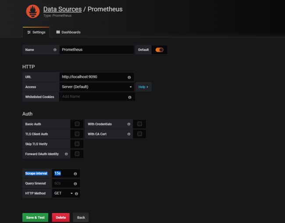This screenshot has width=285, height=223.
Task: Click the Forward OAuth Identity info icon
Action: point(66,154)
